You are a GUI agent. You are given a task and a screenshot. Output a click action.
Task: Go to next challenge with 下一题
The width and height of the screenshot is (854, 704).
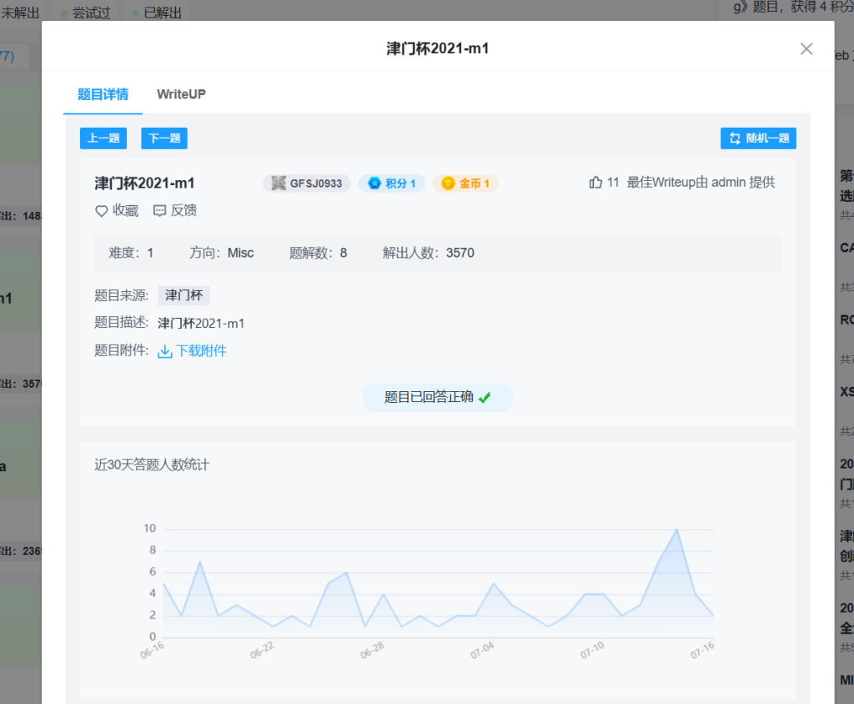[x=164, y=138]
